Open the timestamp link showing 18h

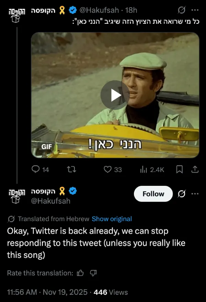point(132,10)
